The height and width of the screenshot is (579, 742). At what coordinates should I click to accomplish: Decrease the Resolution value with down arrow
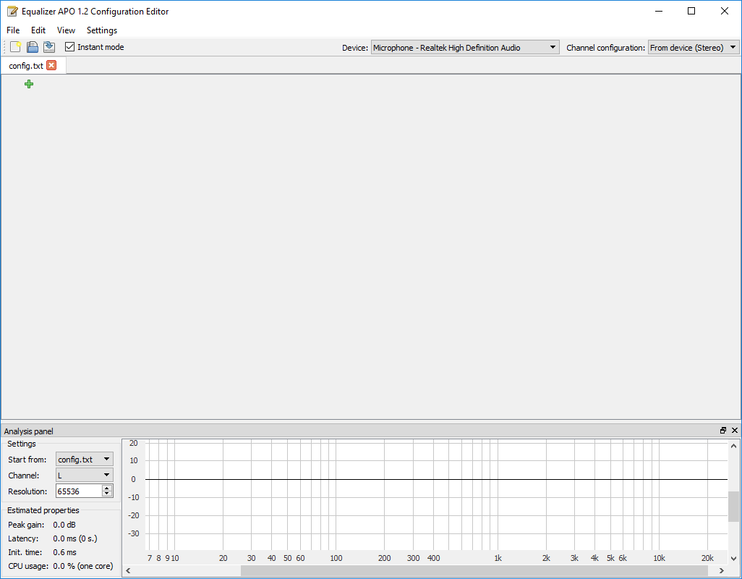(x=108, y=494)
